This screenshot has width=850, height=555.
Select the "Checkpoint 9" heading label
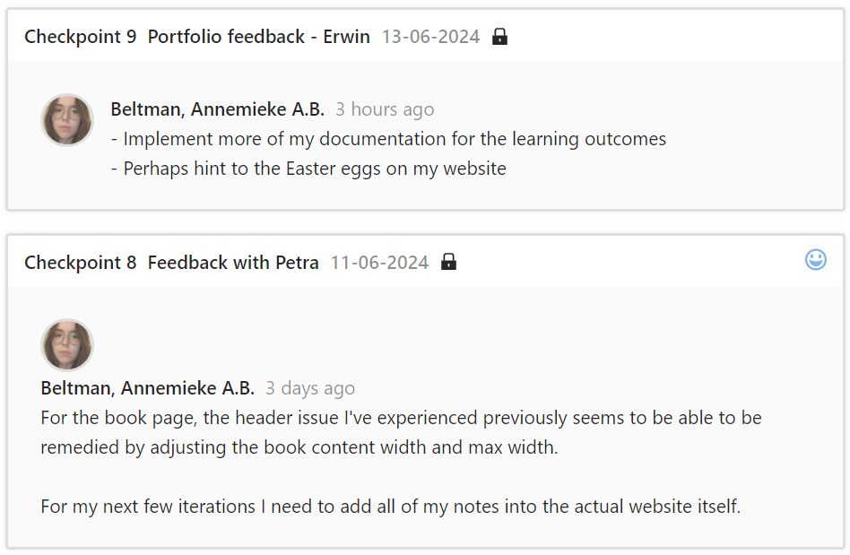81,37
